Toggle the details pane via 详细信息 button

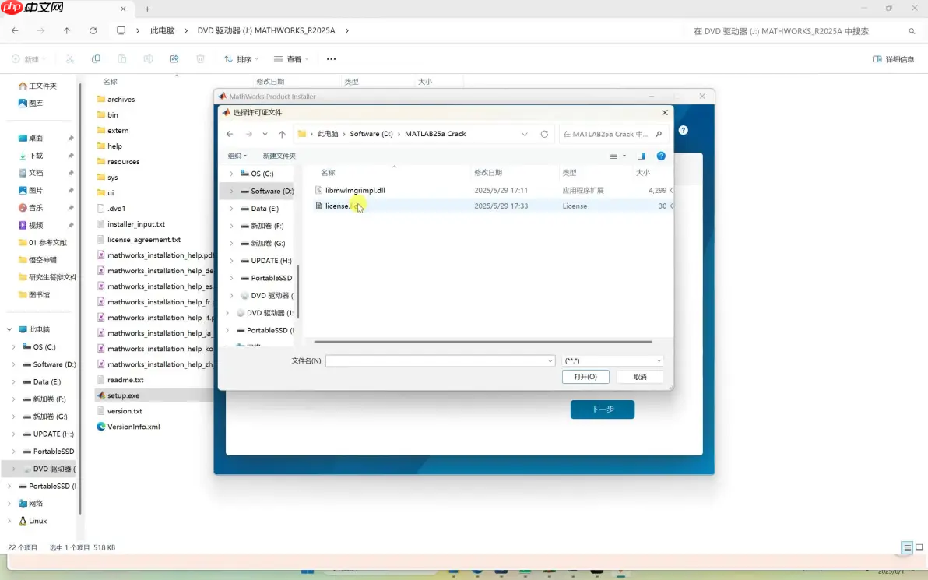tap(893, 58)
